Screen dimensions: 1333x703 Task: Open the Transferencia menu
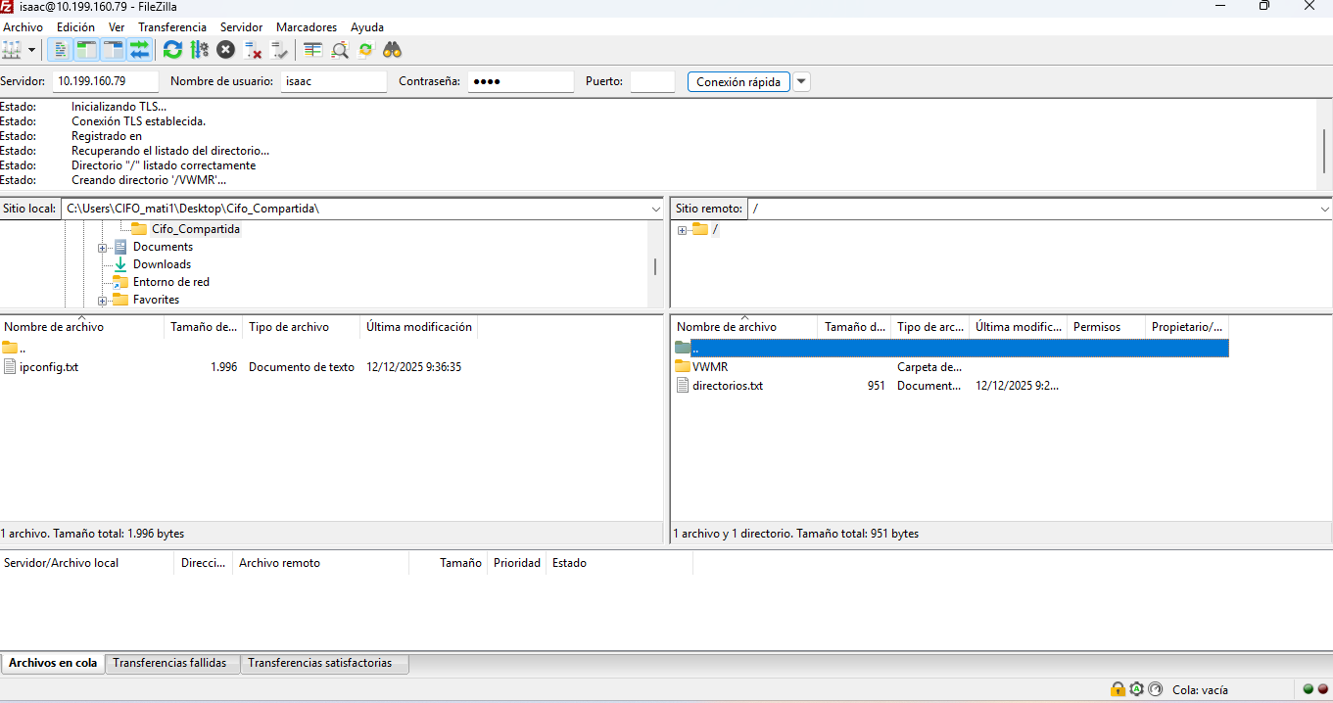pos(172,26)
